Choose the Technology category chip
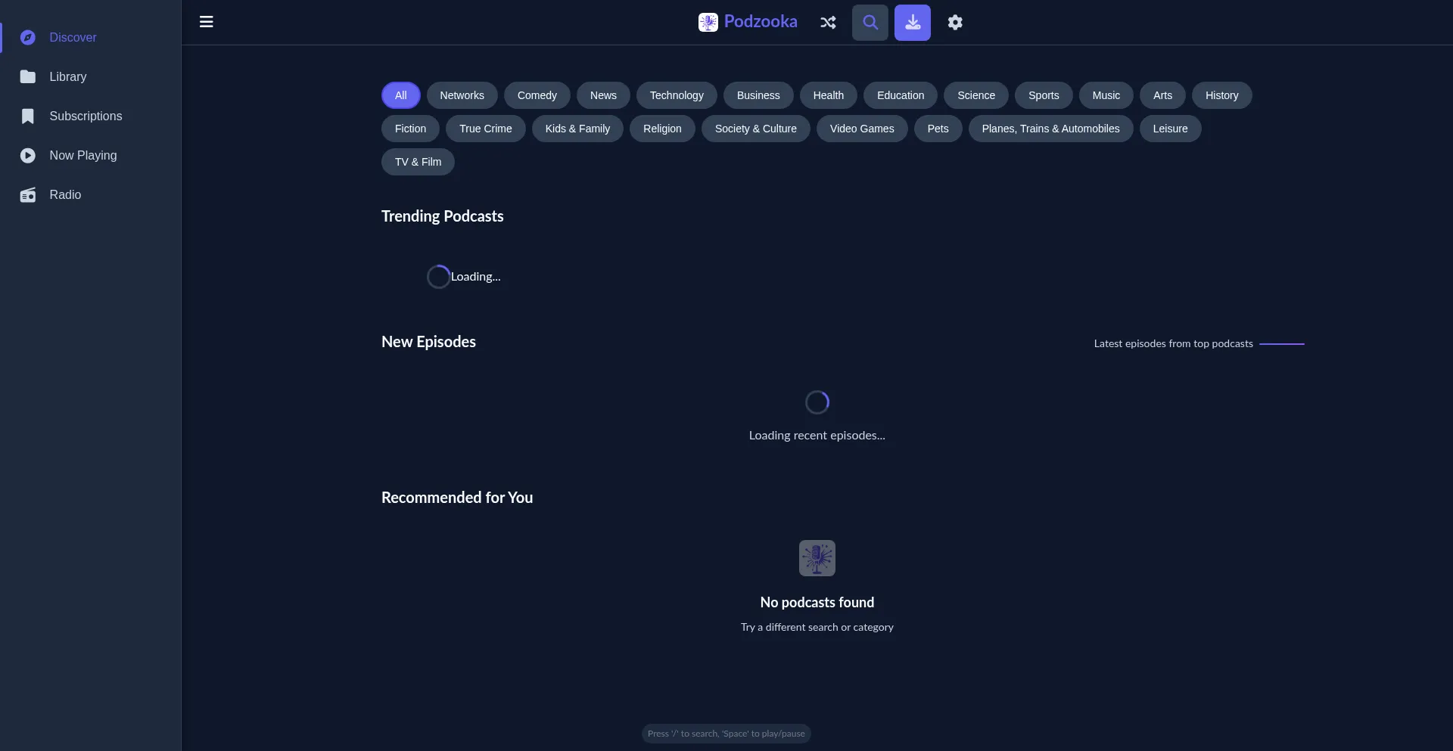Viewport: 1453px width, 751px height. (677, 95)
